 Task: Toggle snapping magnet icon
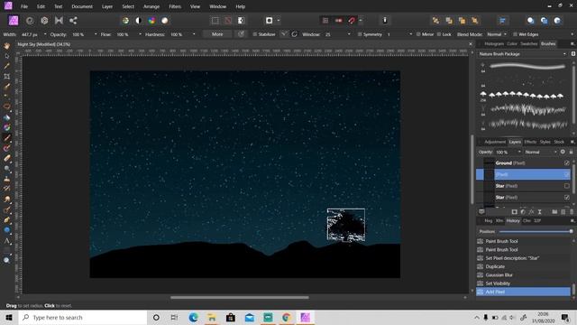352,21
